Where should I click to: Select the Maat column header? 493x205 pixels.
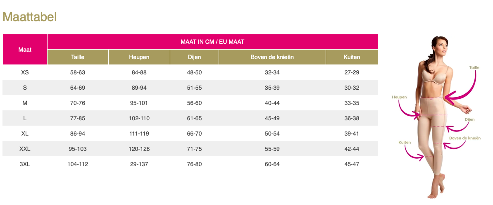tap(25, 49)
